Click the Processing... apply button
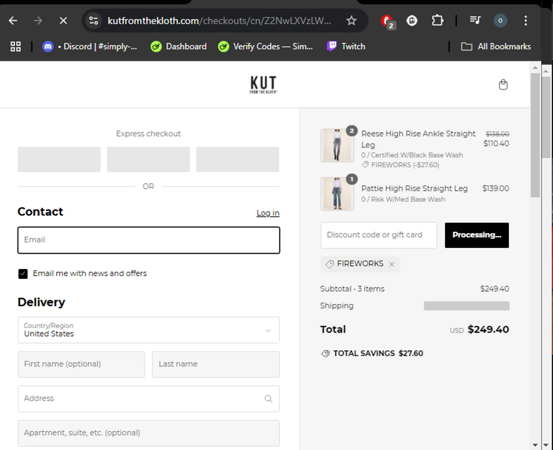553x450 pixels. tap(477, 235)
